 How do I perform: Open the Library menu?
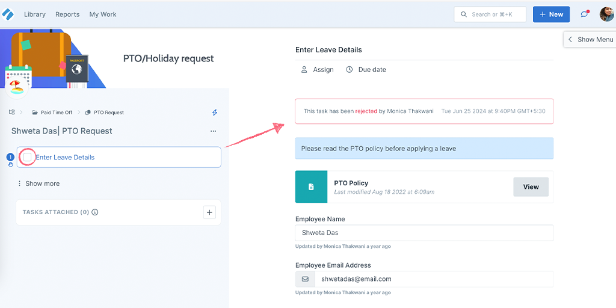(34, 14)
